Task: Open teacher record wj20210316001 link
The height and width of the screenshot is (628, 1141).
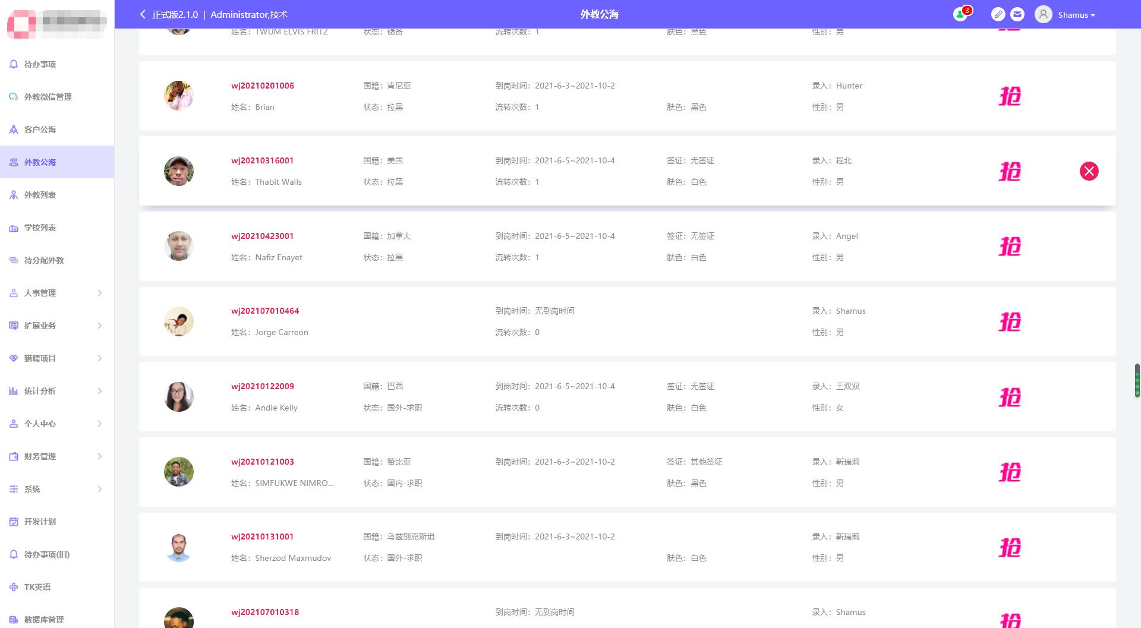Action: click(x=262, y=160)
